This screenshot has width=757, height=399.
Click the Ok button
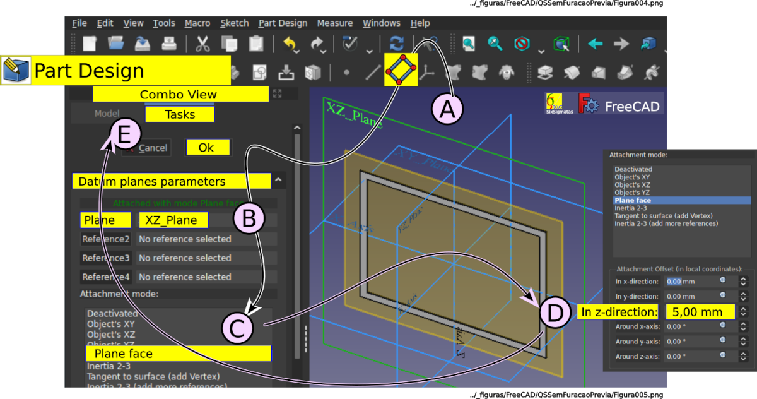pos(206,147)
